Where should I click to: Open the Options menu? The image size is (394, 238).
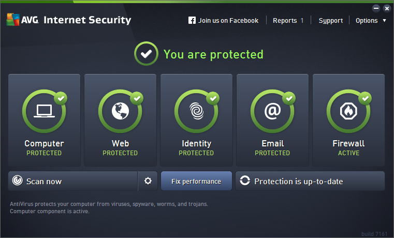[367, 21]
